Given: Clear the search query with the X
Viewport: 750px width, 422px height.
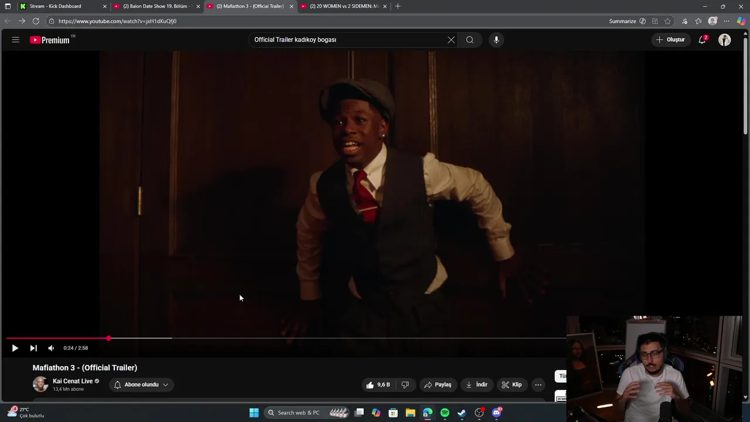Looking at the screenshot, I should tap(451, 40).
